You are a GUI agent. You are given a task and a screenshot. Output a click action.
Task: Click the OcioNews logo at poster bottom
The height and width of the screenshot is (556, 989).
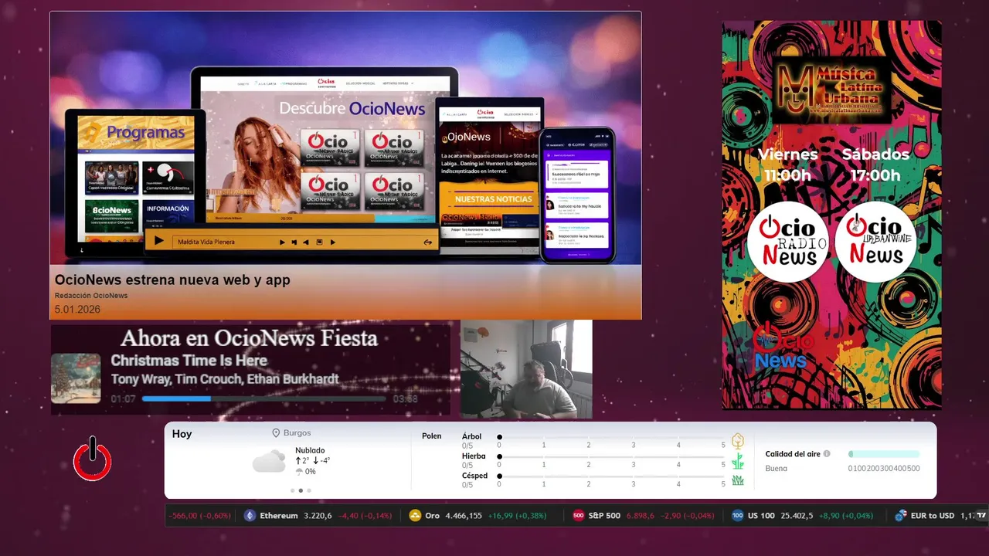[783, 347]
